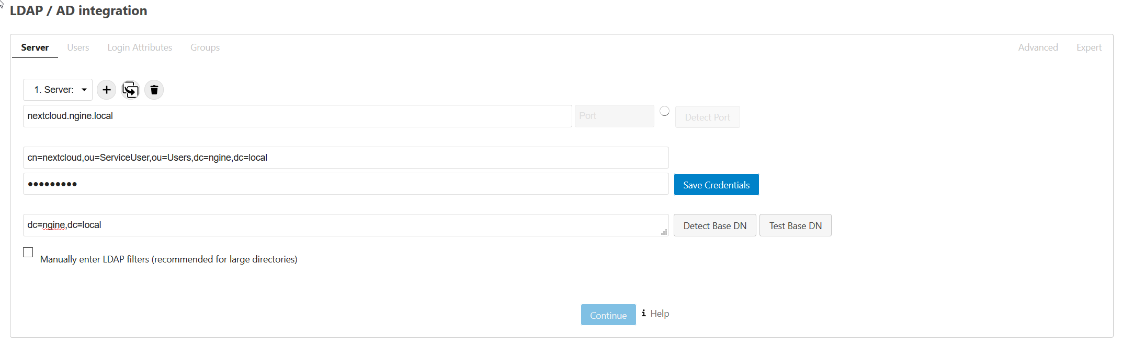Delete the current server configuration
The width and height of the screenshot is (1123, 347).
[x=154, y=90]
